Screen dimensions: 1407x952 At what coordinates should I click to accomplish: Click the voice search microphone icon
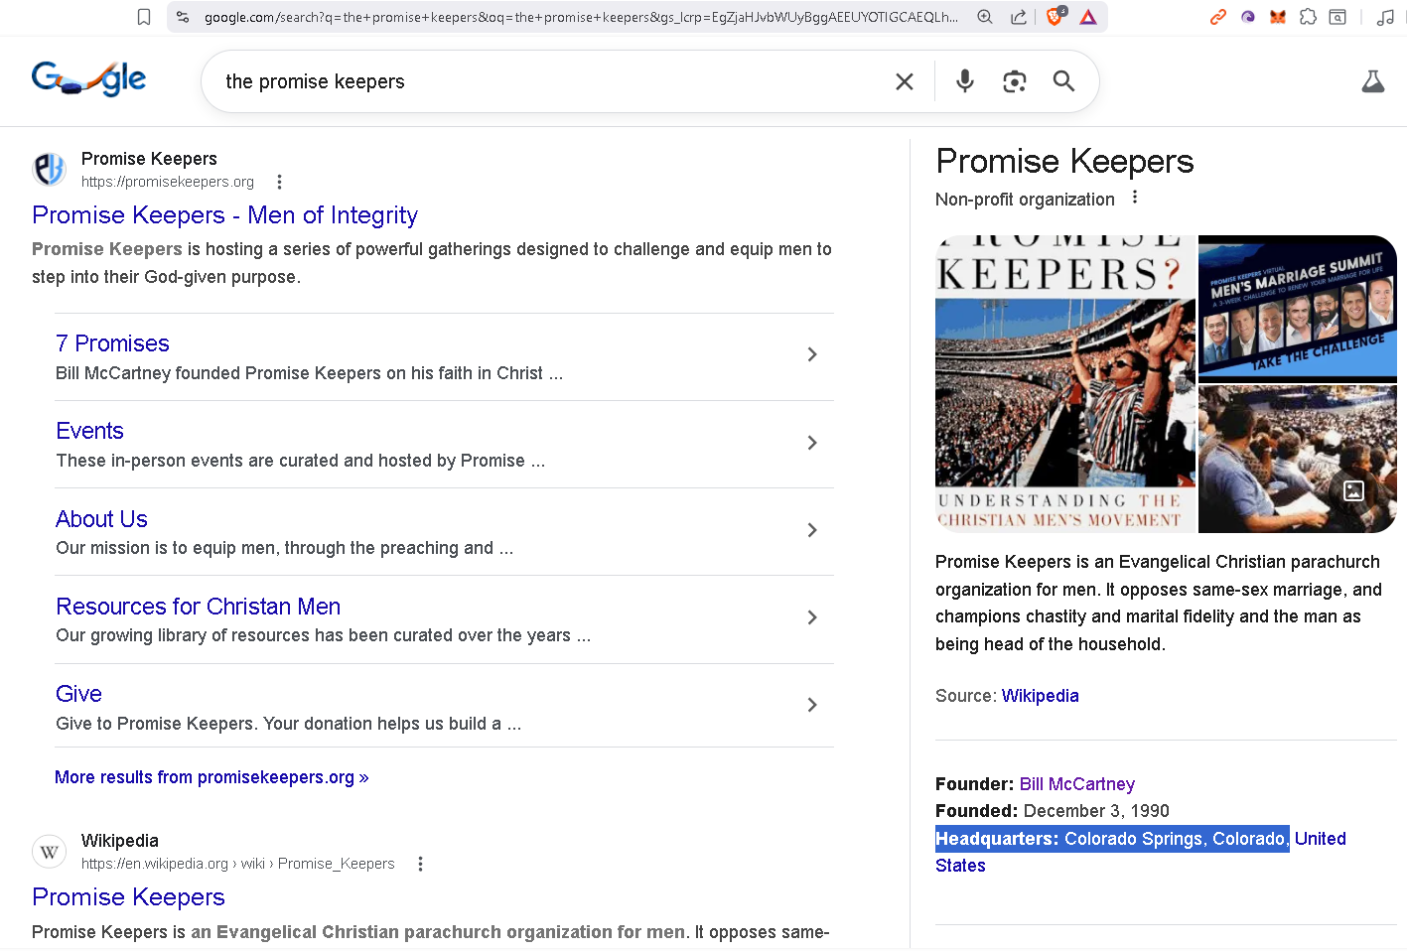[x=964, y=81]
